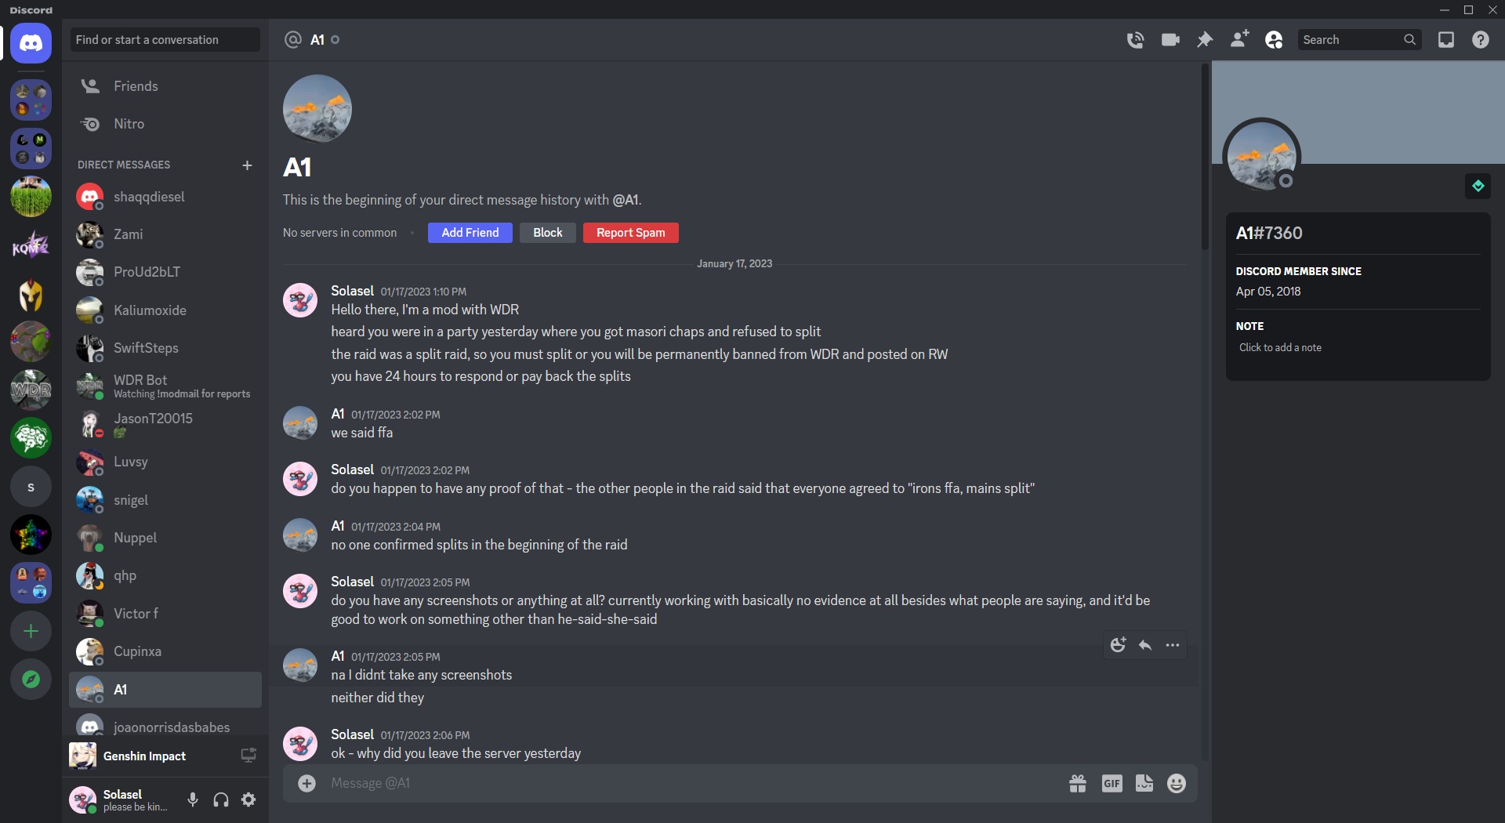Send a gift via gift icon
Viewport: 1505px width, 823px height.
click(x=1078, y=783)
